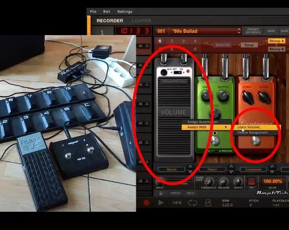Click the down arrow beside Chorus slot
289x230 pixels.
231,172
